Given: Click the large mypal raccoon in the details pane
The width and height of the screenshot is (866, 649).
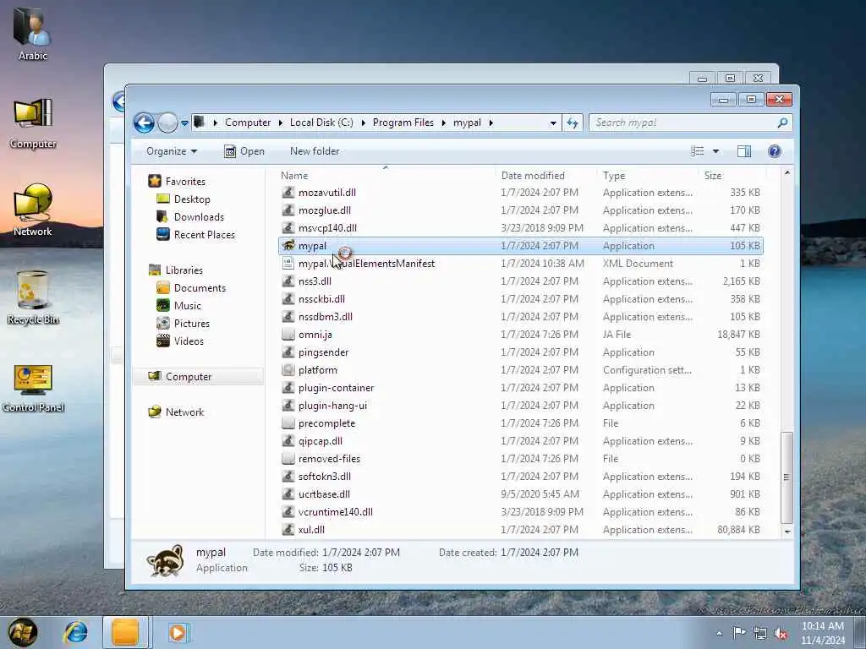Looking at the screenshot, I should tap(165, 561).
